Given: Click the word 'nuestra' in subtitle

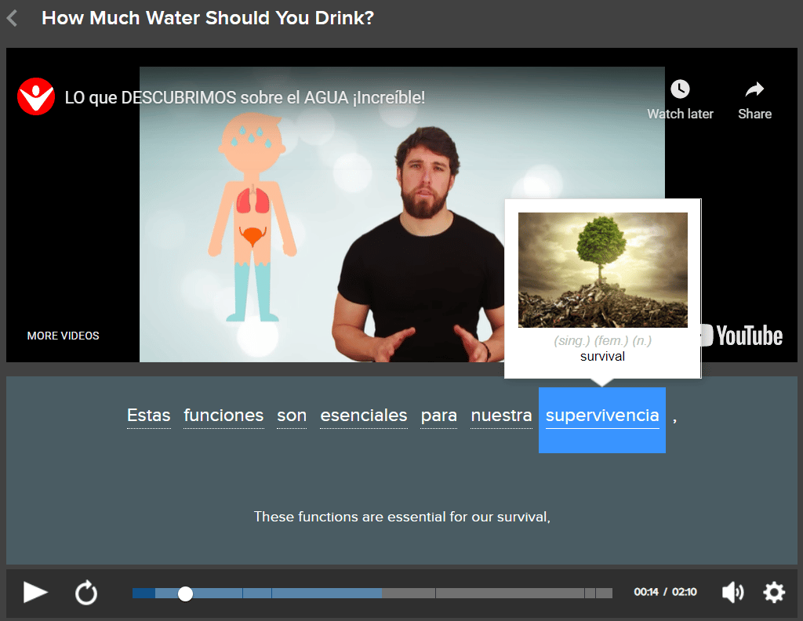Looking at the screenshot, I should (x=501, y=416).
